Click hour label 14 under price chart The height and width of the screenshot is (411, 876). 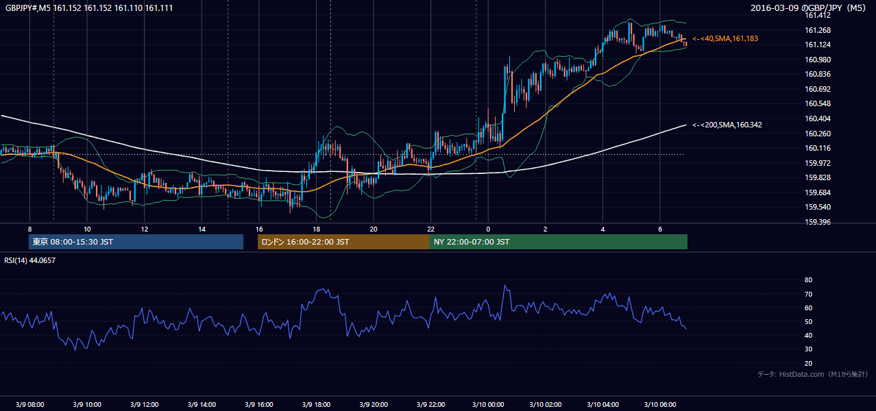click(x=202, y=229)
